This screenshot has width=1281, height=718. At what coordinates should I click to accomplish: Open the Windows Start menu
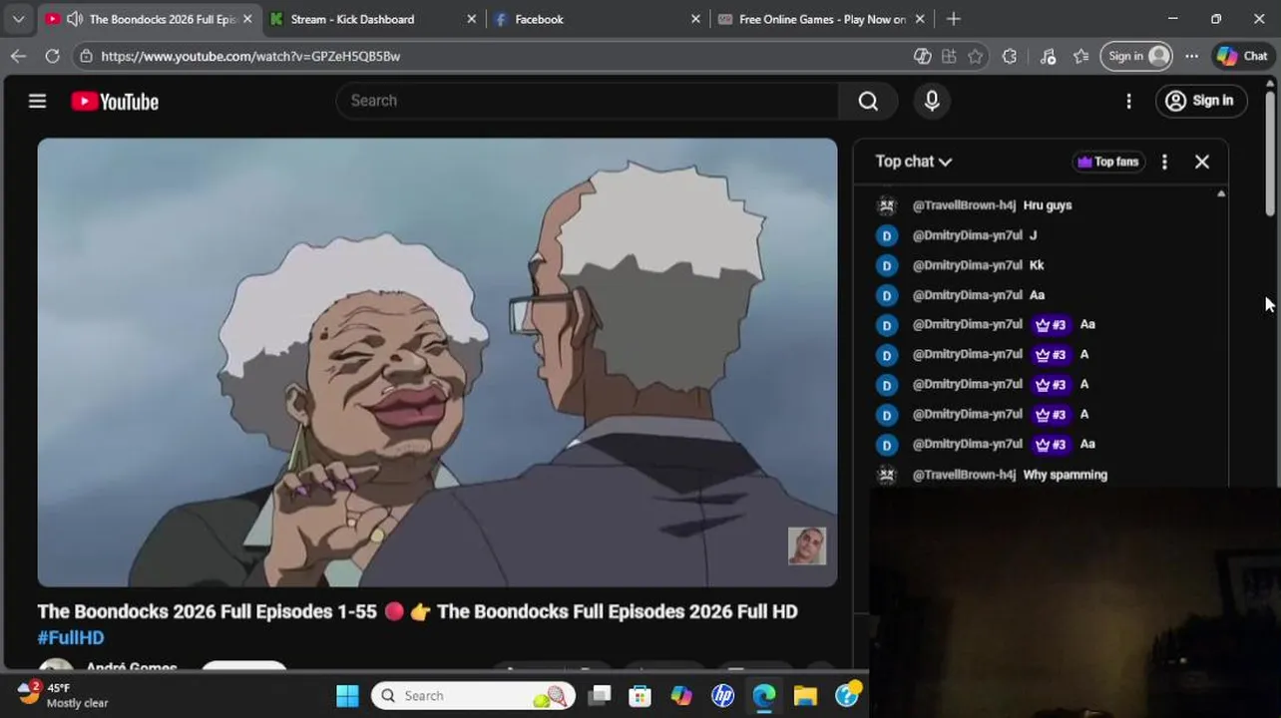click(x=347, y=695)
